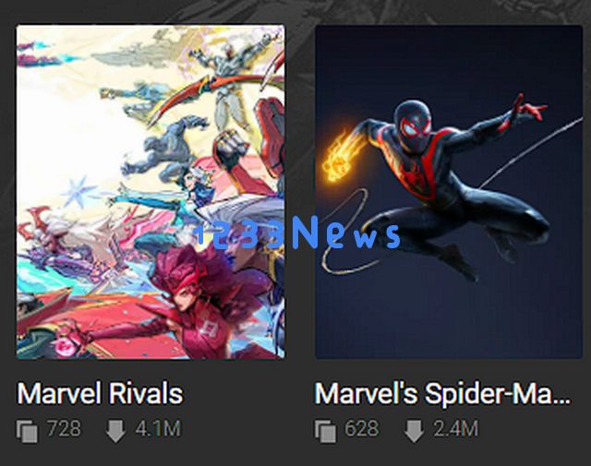This screenshot has height=466, width=591.
Task: Open the Marvel Rivals cover art thumbnail
Action: [151, 192]
